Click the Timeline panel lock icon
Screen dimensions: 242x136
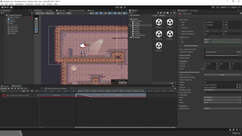[x=173, y=86]
